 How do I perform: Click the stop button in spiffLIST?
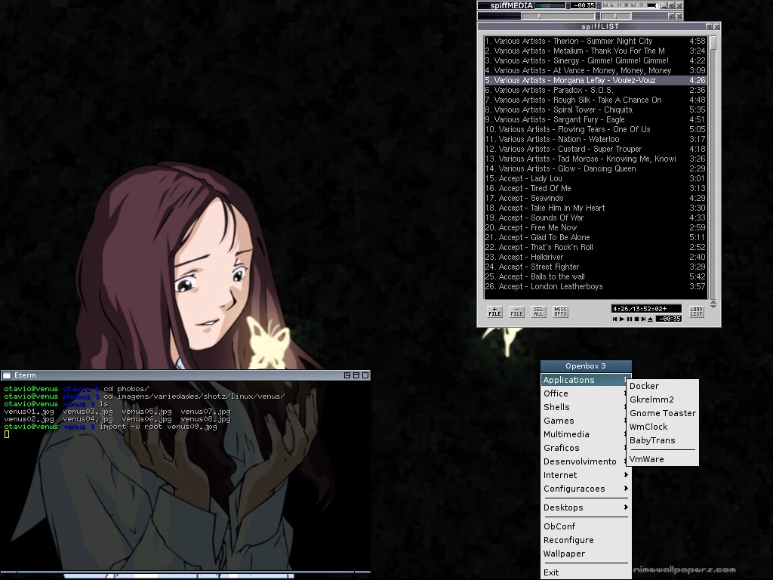(636, 319)
